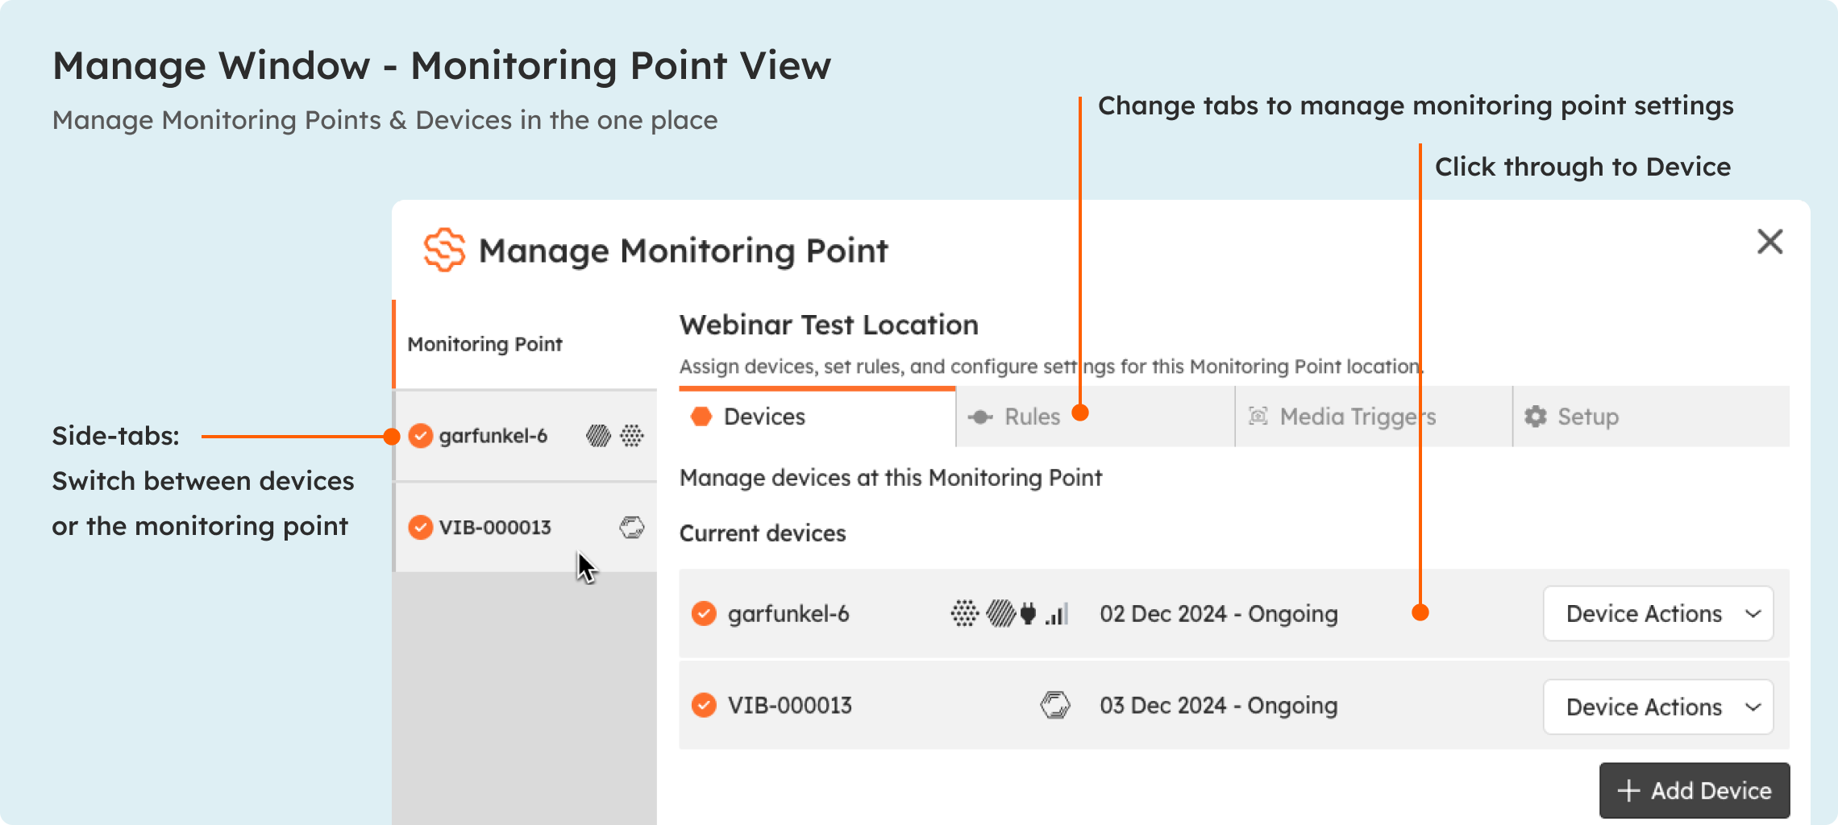Click orange check beside garfunkel-6 in current devices

tap(704, 614)
